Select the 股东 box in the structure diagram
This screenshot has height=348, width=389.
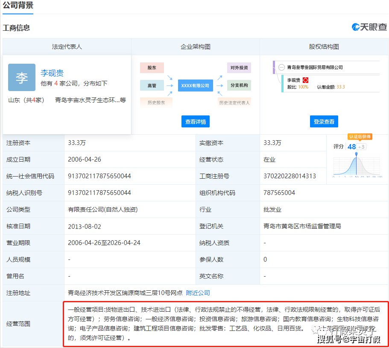(152, 68)
